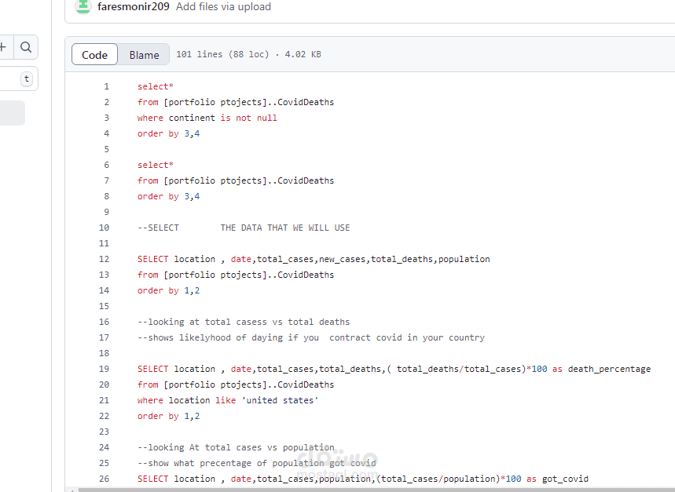Click '--looking At total cases vs population' comment

[236, 447]
